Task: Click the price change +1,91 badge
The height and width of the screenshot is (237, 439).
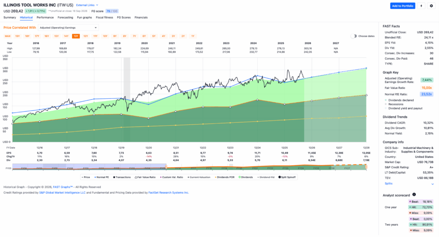Action: click(35, 11)
